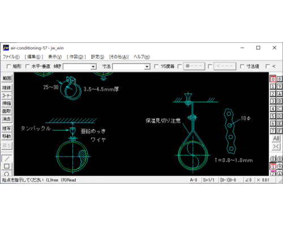Click the 保温見切り注意 annotation text
This screenshot has width=283, height=226.
click(x=163, y=121)
